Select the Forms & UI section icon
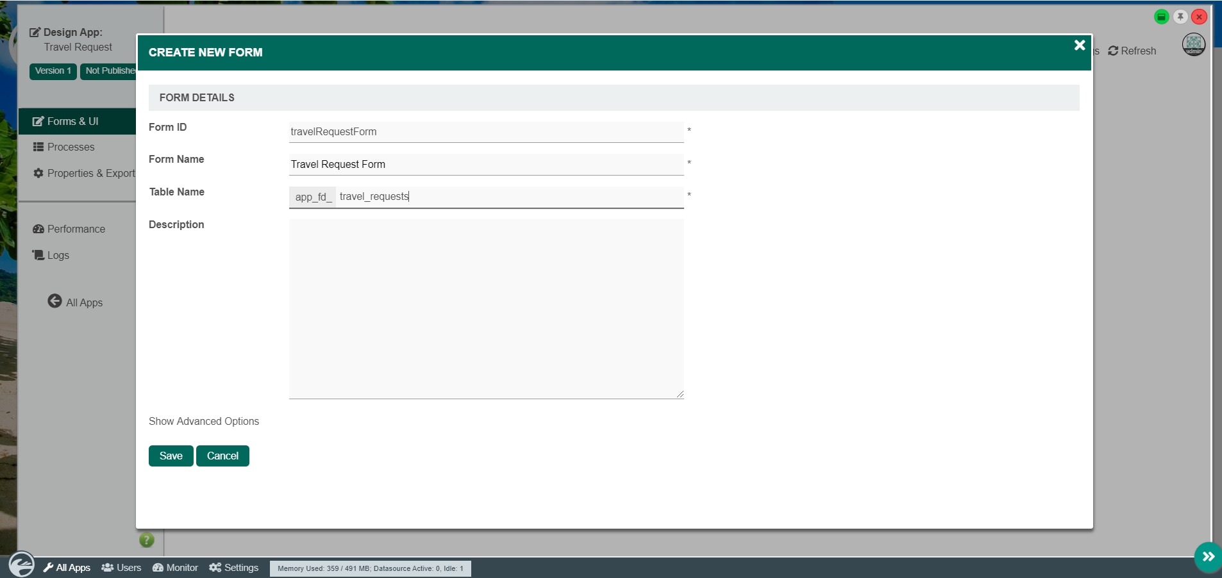 (x=38, y=121)
